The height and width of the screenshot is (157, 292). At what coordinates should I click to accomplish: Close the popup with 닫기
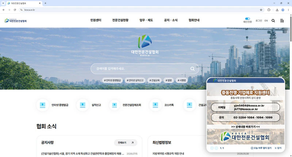pyautogui.click(x=278, y=148)
